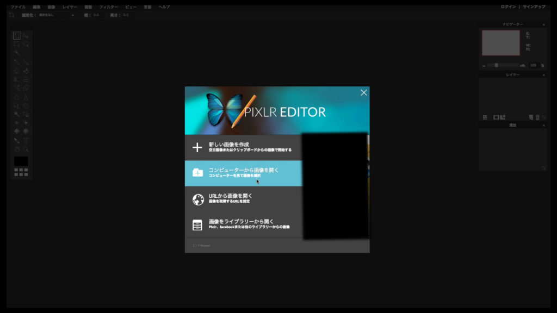The width and height of the screenshot is (557, 313).
Task: Select the Paint Bucket tool
Action: click(26, 71)
